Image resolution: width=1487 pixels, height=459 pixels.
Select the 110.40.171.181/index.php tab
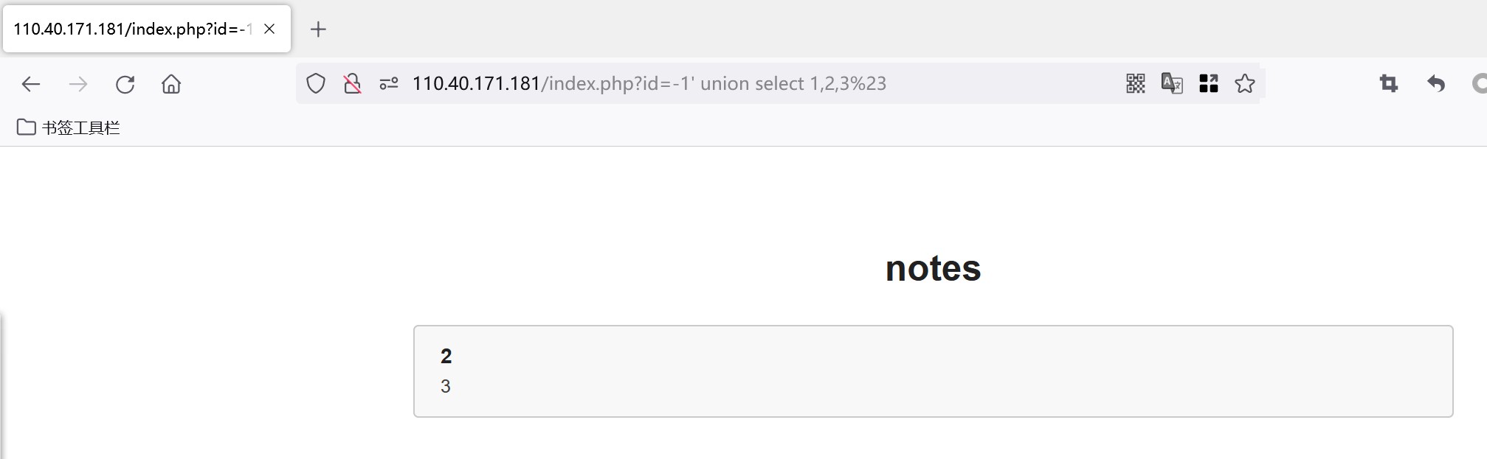tap(133, 29)
